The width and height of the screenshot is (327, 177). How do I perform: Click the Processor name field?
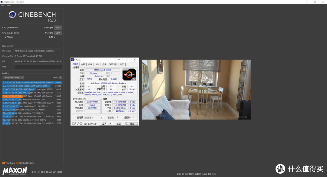point(38,51)
